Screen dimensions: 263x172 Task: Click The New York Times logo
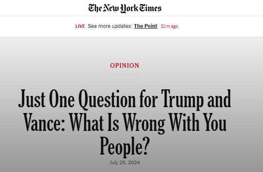125,8
